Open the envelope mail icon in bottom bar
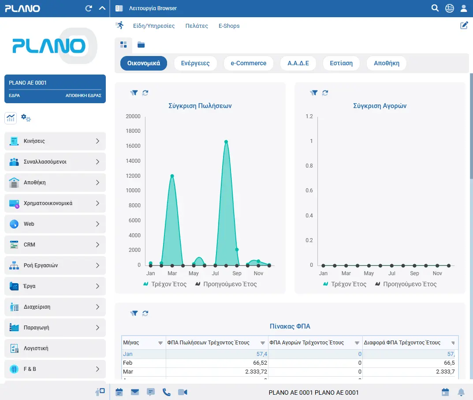 tap(134, 392)
